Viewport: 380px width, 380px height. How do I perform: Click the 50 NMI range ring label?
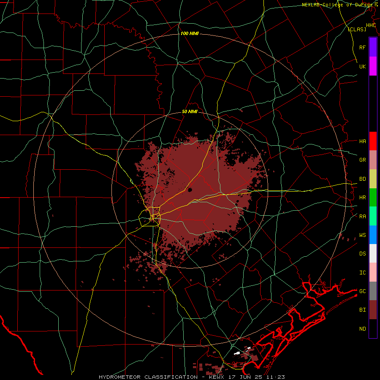point(190,112)
